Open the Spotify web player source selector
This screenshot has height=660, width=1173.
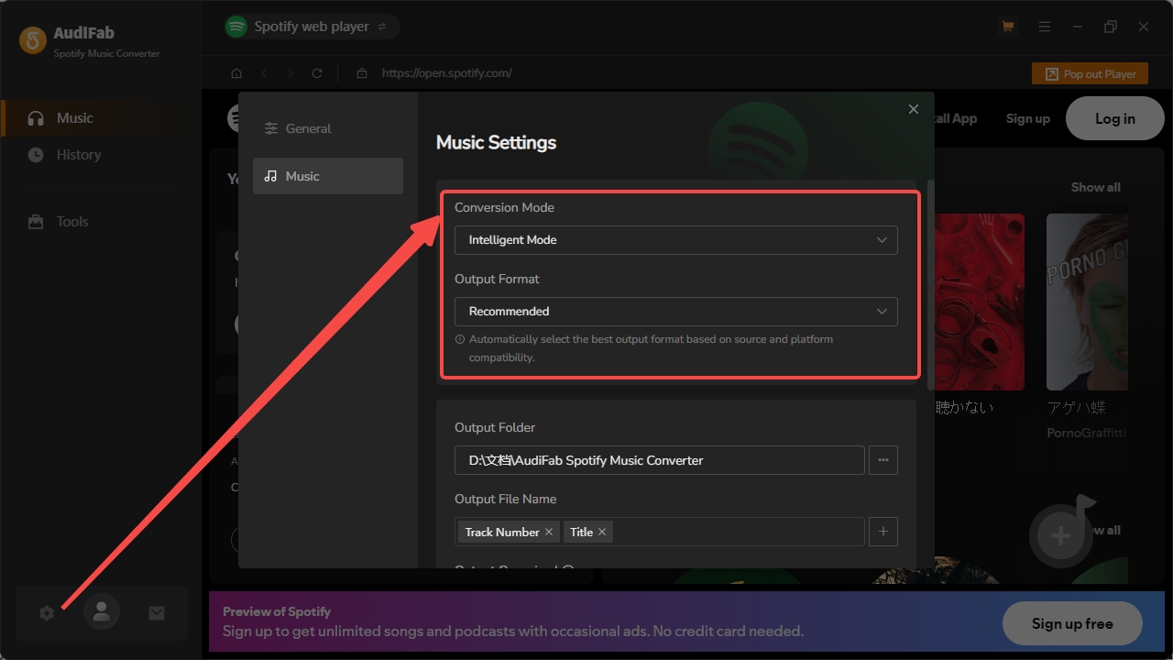[311, 26]
